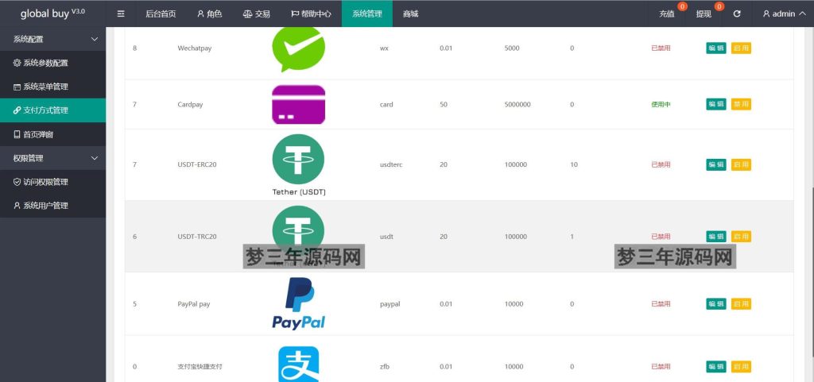Collapse the 权限管理 sidebar group
Screen dimensions: 814x382
pos(53,158)
